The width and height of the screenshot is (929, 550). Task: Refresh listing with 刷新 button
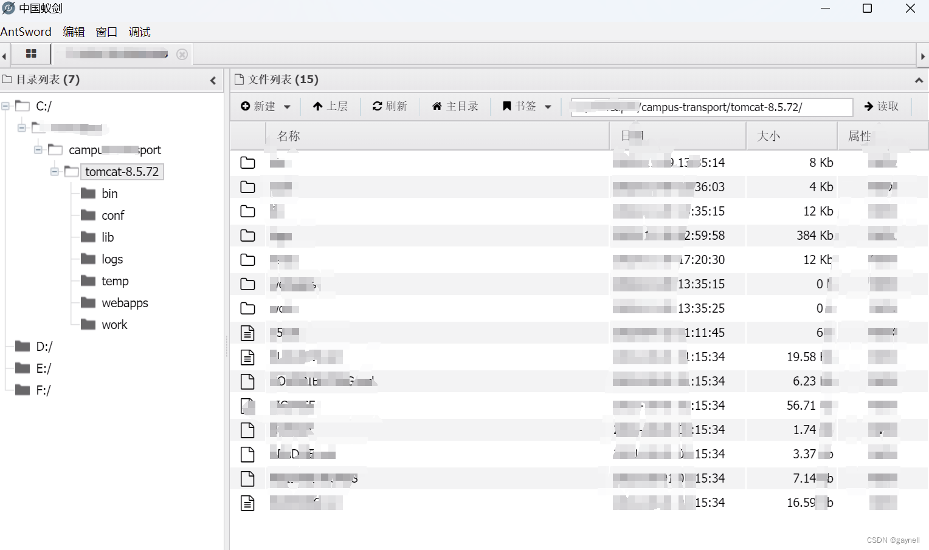tap(390, 106)
